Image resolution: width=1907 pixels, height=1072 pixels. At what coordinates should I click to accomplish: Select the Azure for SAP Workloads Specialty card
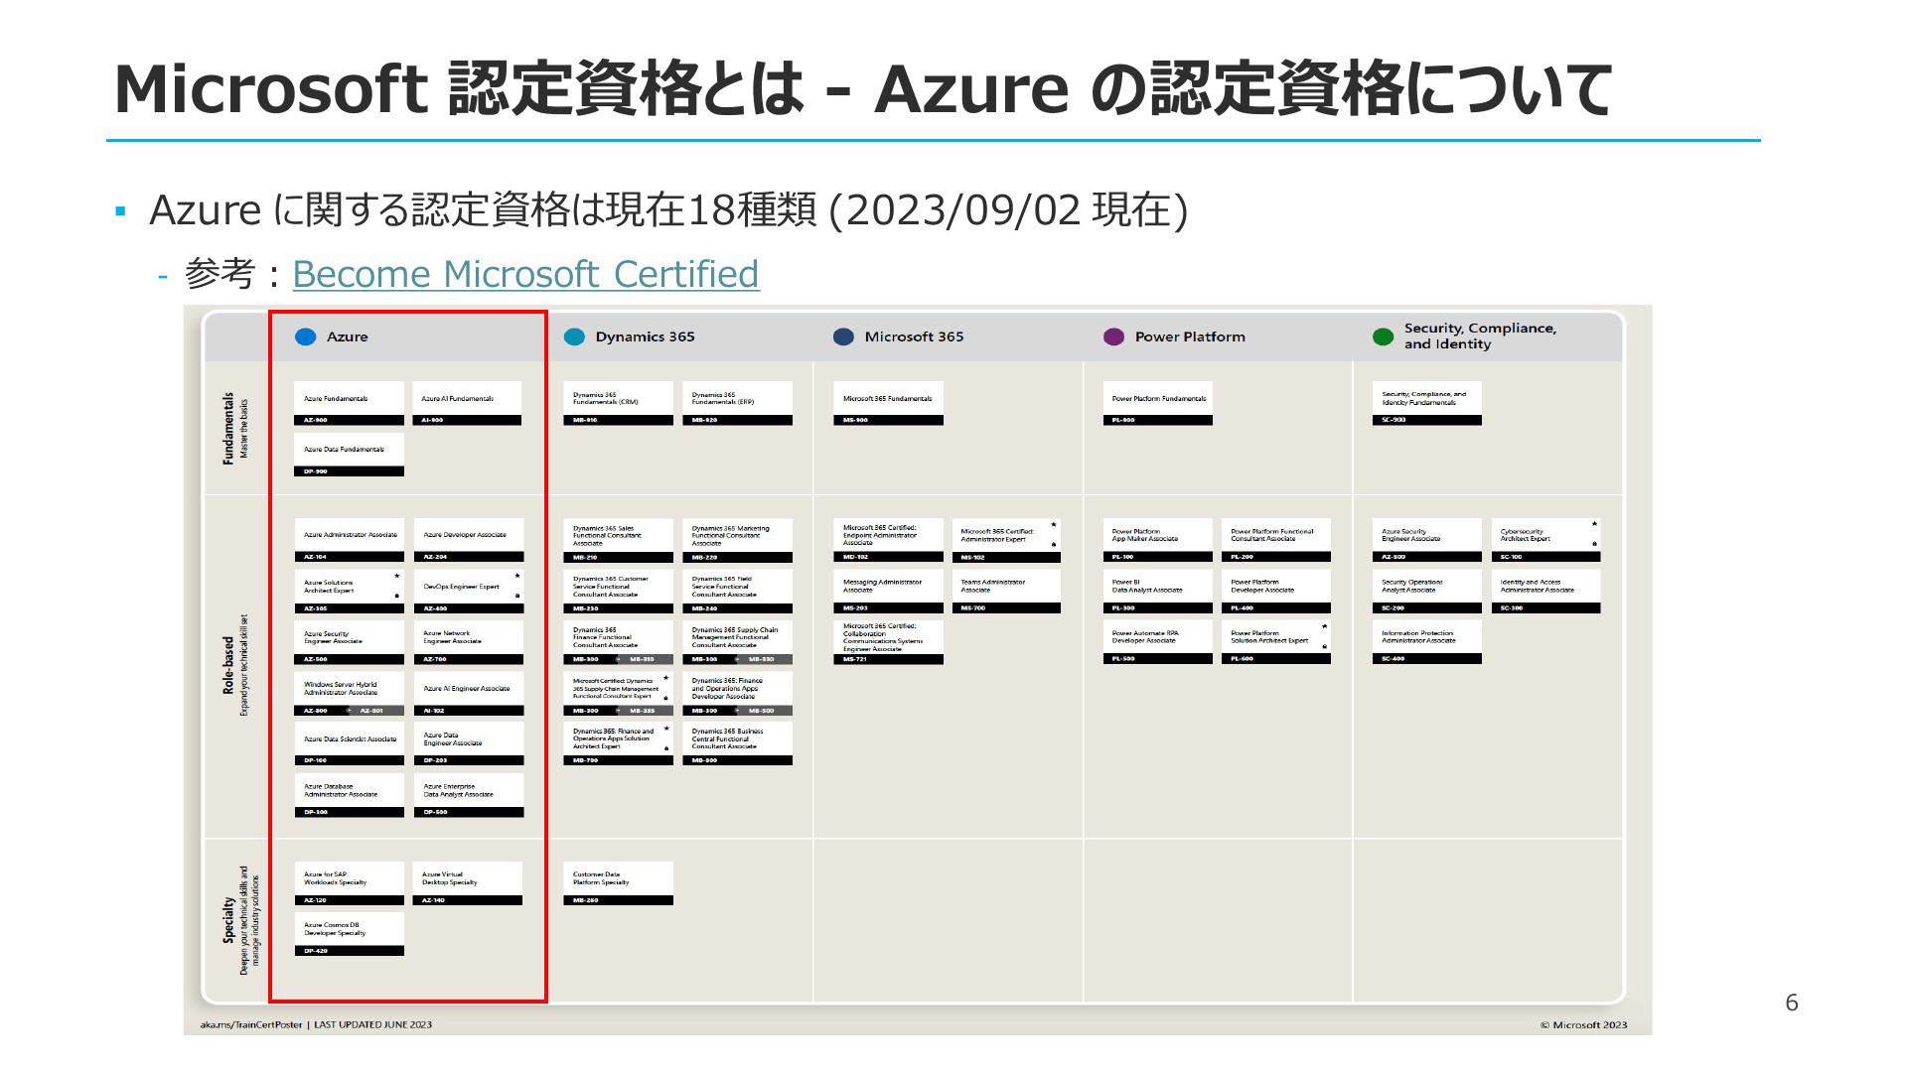(350, 883)
